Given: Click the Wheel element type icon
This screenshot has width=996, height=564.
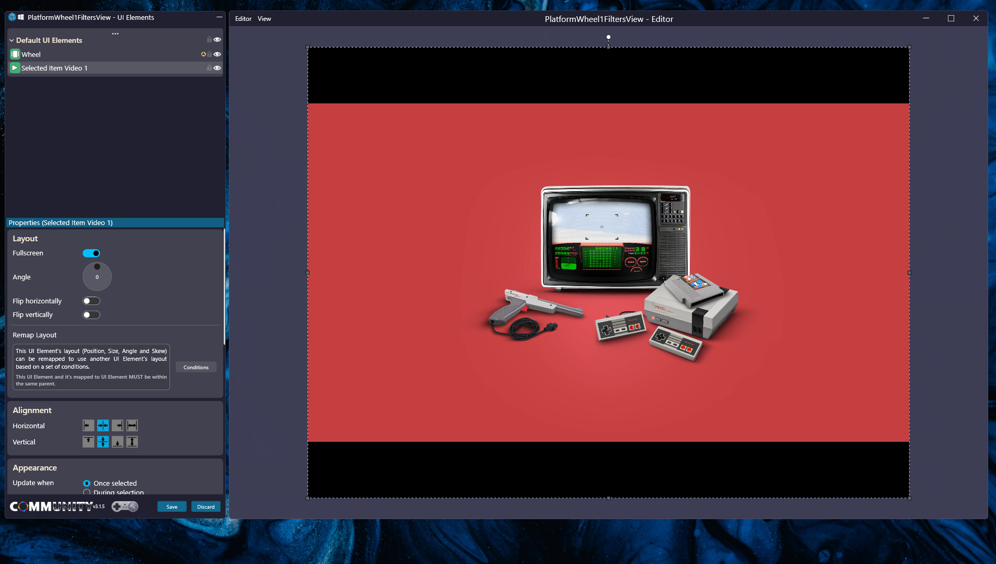Looking at the screenshot, I should 15,54.
